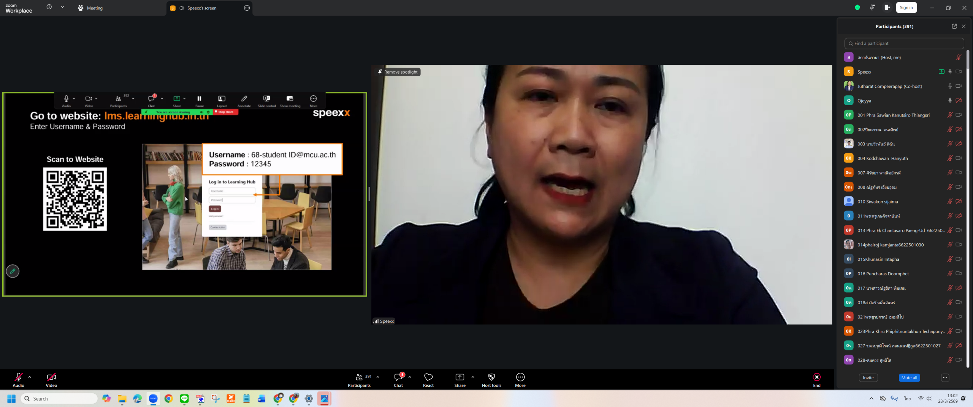Open the More options menu
The image size is (973, 407).
[x=520, y=379]
